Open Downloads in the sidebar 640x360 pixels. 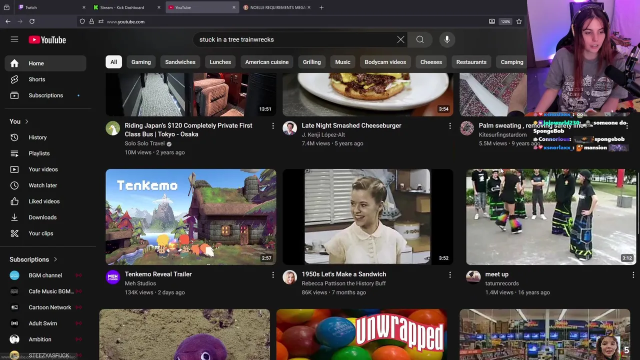[45, 217]
